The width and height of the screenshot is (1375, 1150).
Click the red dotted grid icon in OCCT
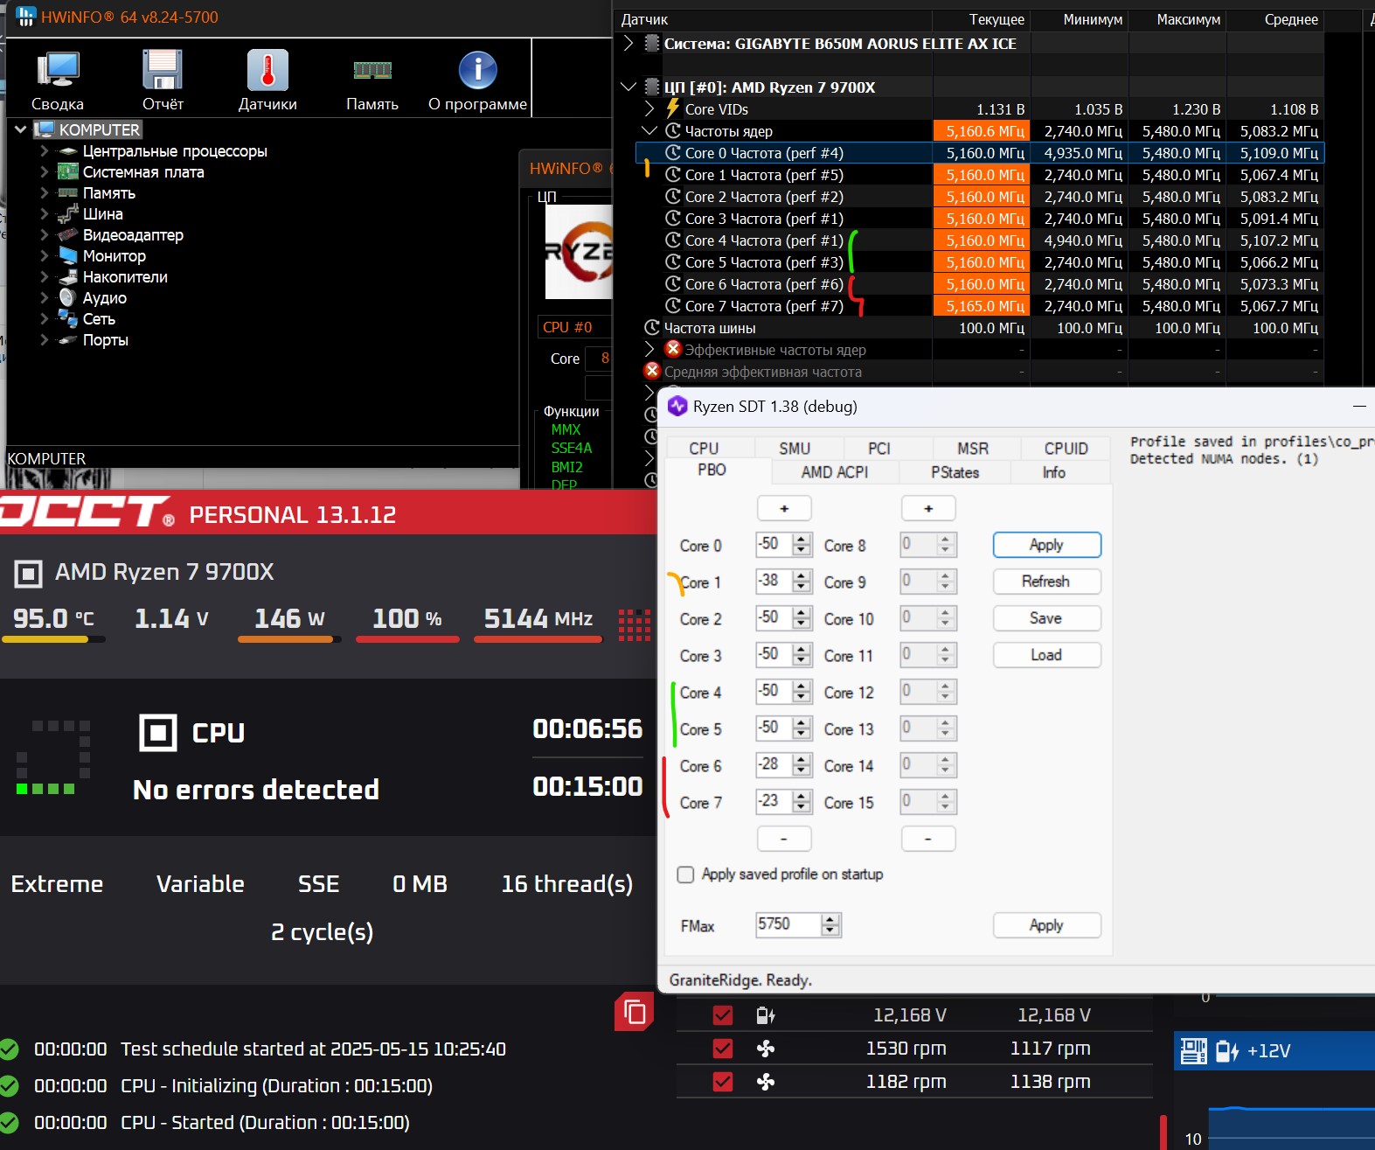635,624
